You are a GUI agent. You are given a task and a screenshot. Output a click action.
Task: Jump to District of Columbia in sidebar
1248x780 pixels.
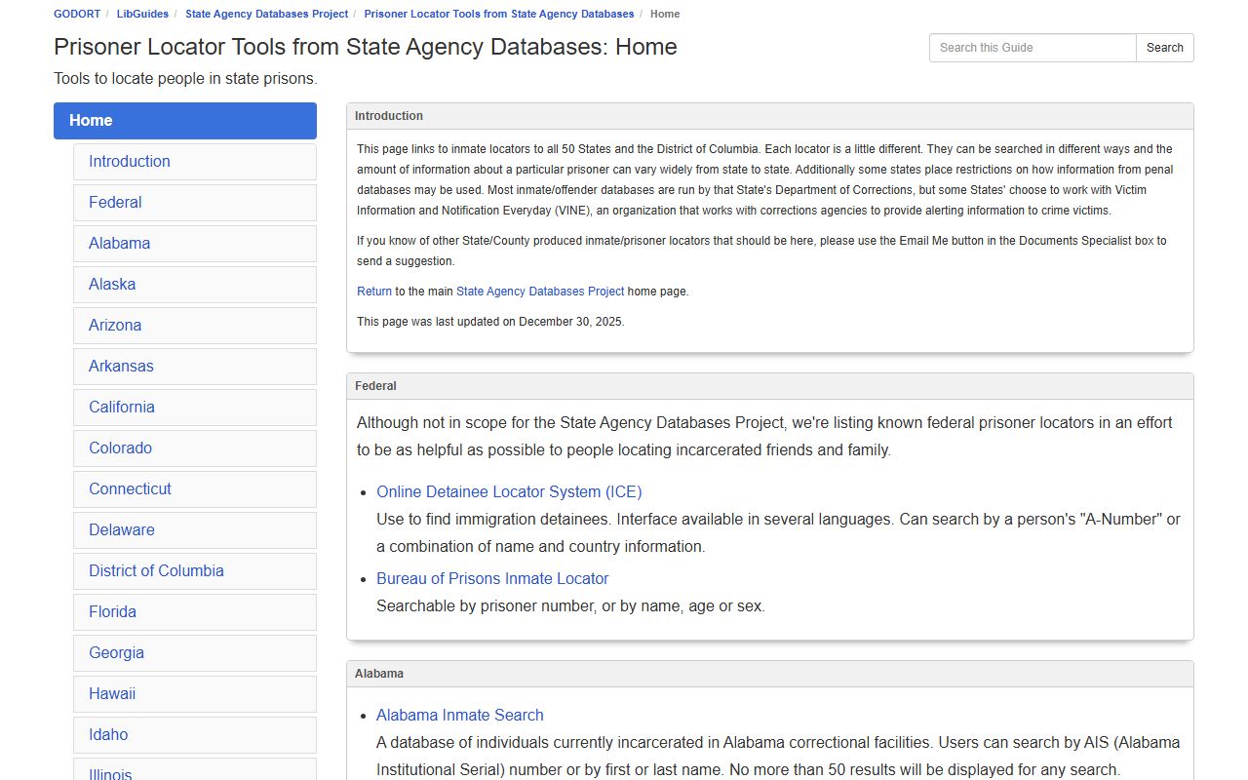coord(195,571)
